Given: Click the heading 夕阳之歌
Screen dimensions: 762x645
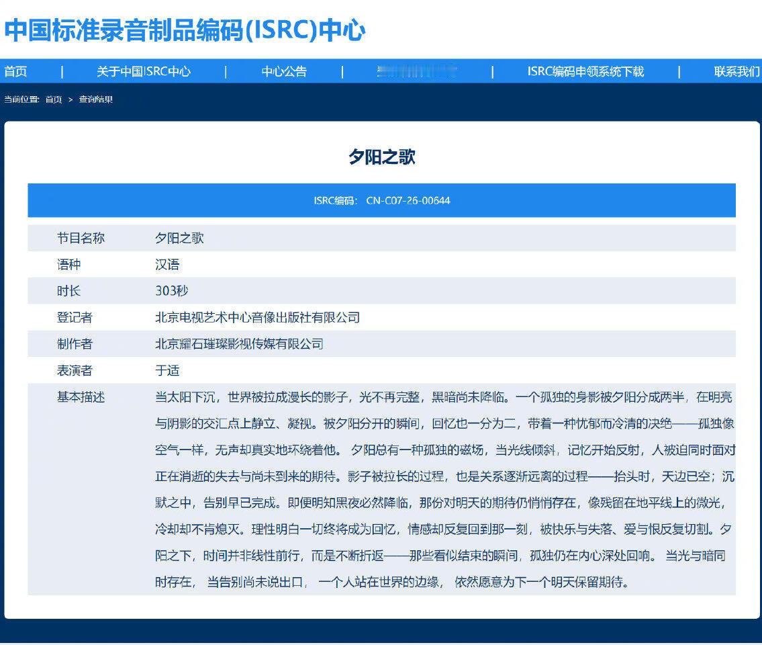Looking at the screenshot, I should [382, 157].
